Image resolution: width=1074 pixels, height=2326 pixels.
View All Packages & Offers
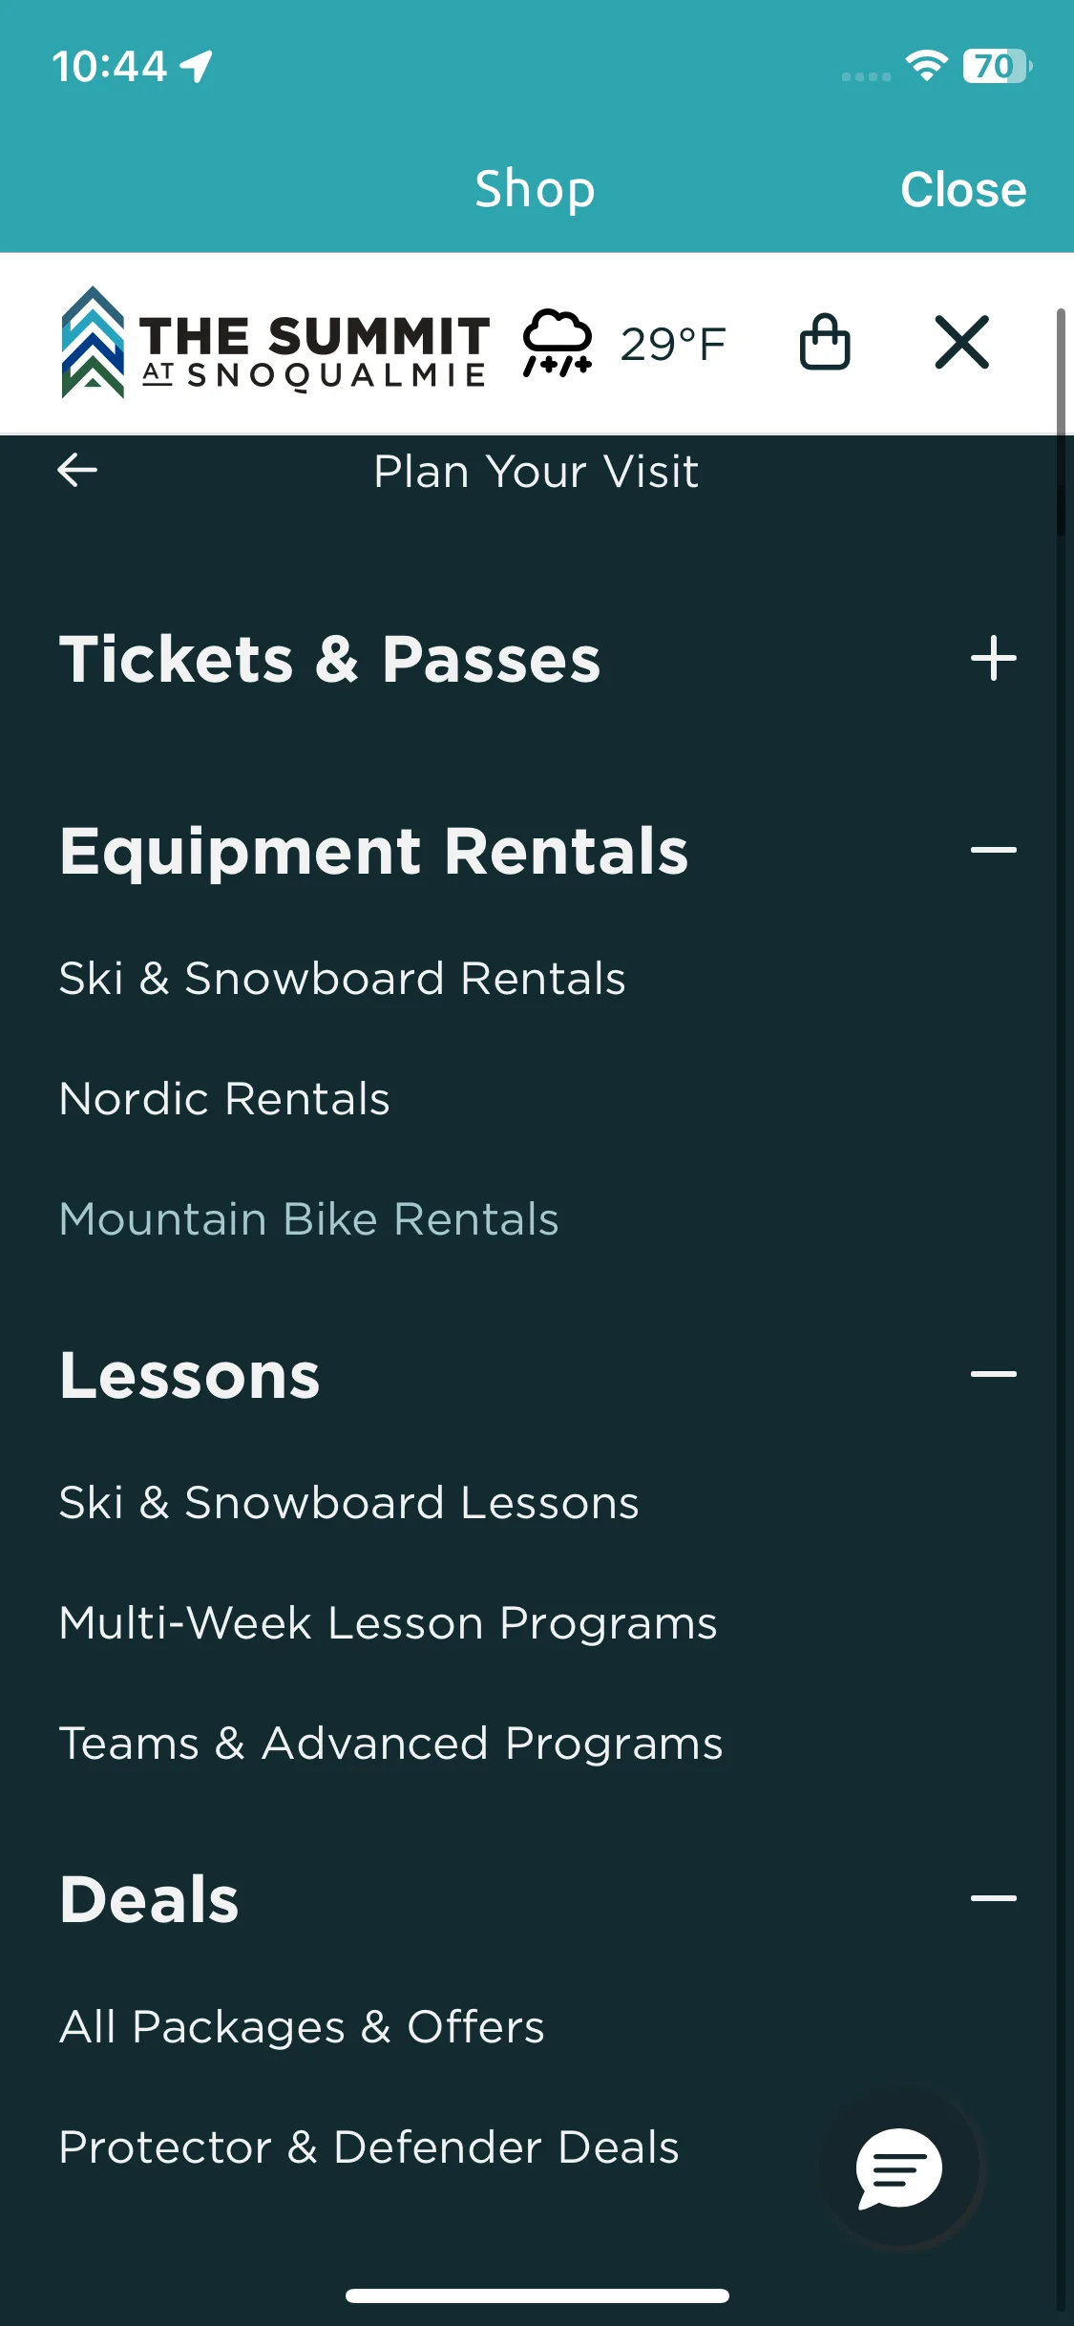pyautogui.click(x=302, y=2027)
